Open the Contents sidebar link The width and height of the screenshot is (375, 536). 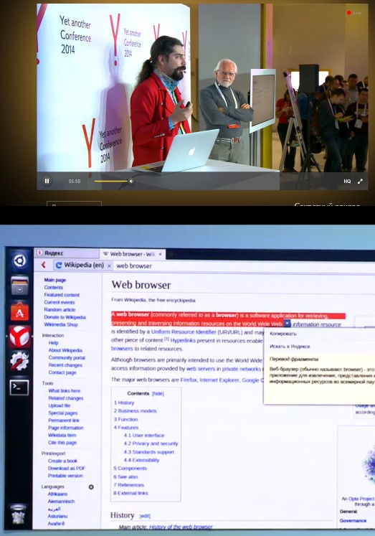pos(53,288)
